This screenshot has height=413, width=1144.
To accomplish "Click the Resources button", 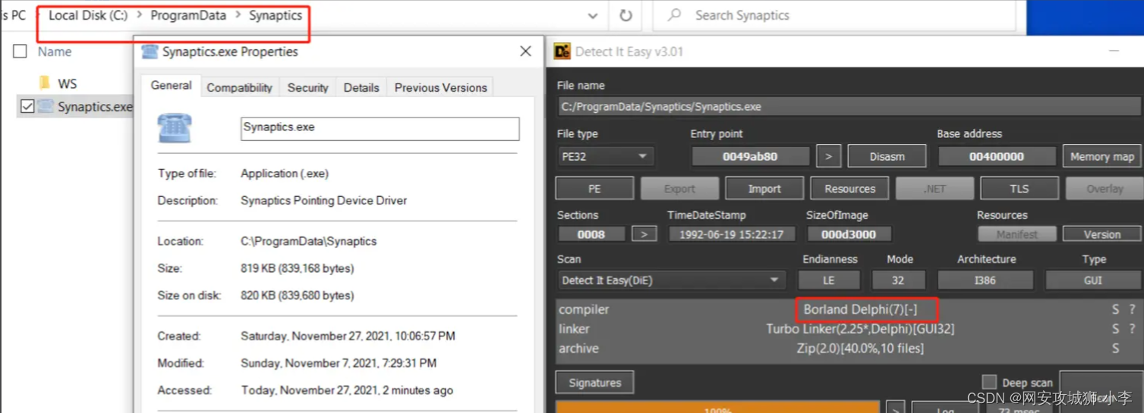I will pos(849,189).
